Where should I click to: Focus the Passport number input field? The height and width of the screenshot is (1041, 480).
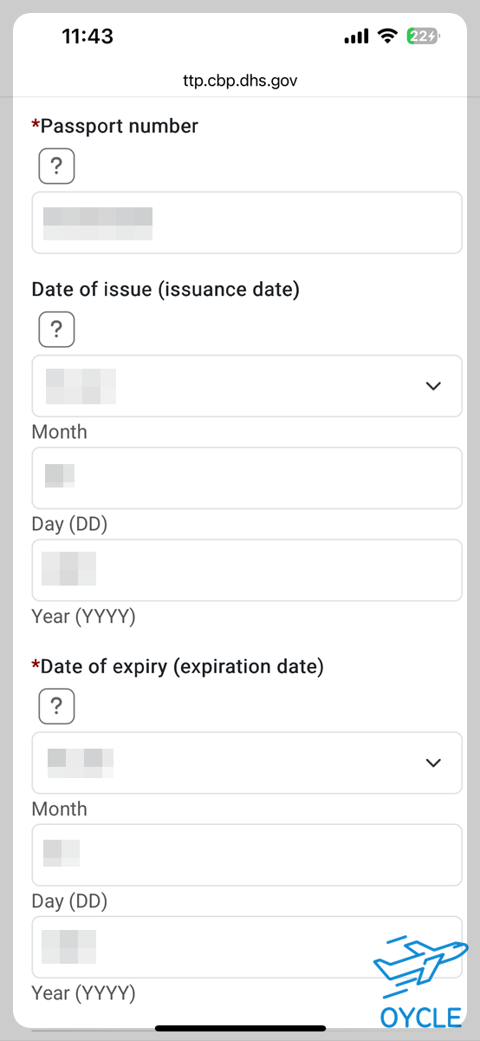coord(247,223)
